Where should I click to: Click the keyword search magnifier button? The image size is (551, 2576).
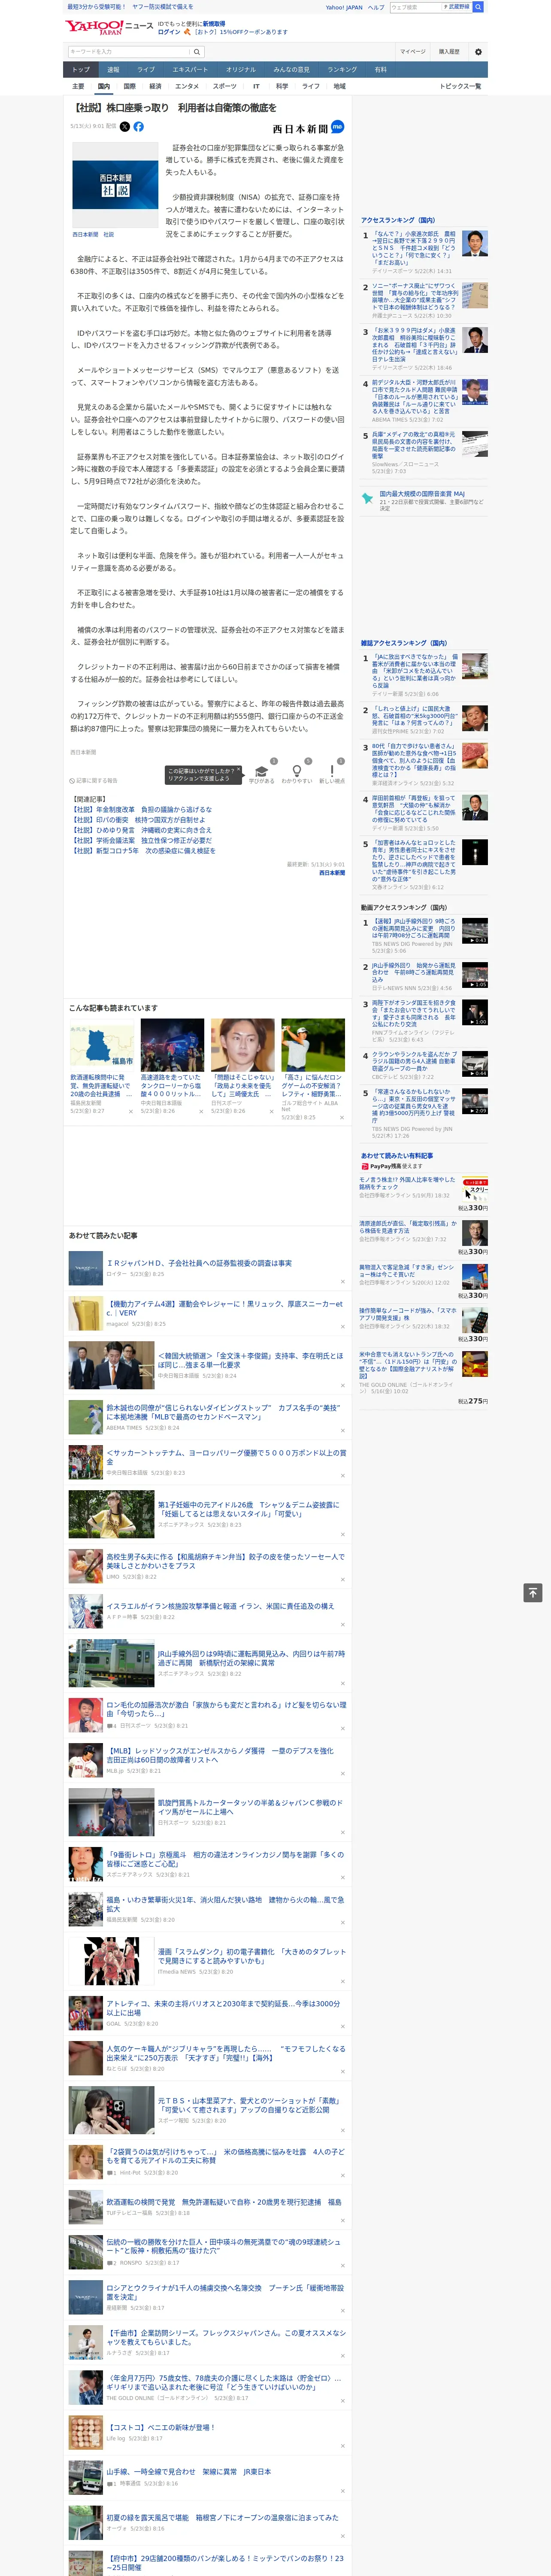pos(197,52)
